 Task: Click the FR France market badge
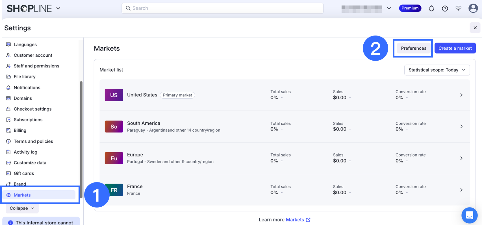click(114, 190)
